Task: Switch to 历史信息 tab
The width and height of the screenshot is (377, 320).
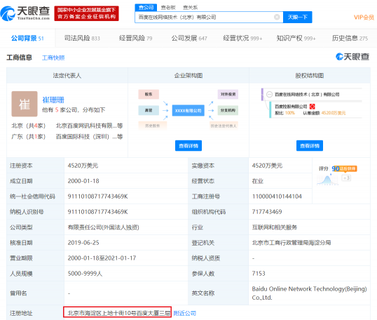Action: (350, 38)
